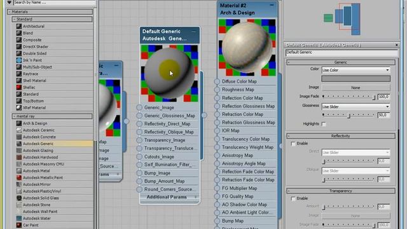Select the Autodesk Metal icon
The width and height of the screenshot is (407, 229).
click(19, 170)
